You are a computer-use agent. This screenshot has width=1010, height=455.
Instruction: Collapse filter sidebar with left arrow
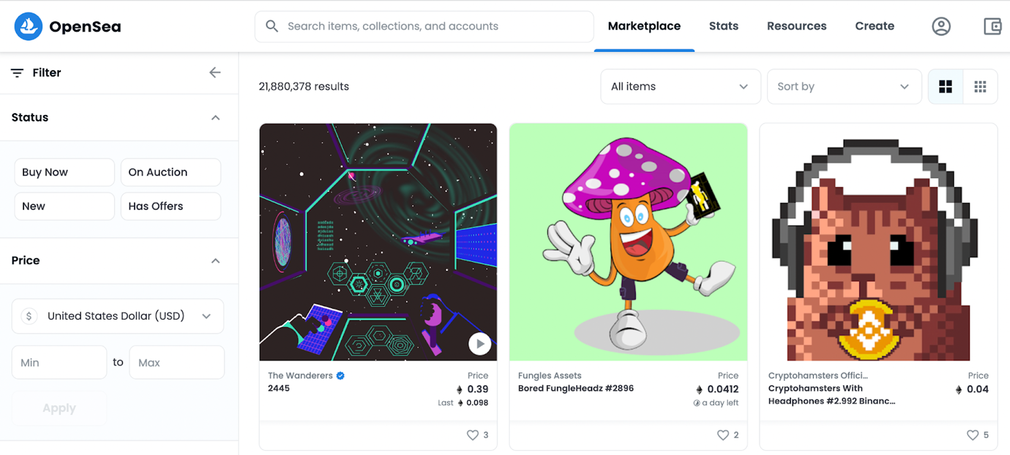tap(215, 73)
